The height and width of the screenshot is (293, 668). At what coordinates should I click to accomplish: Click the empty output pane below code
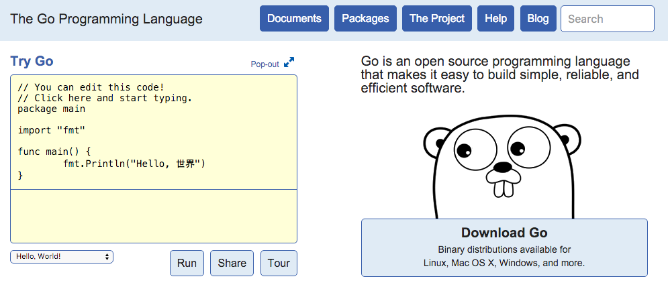[154, 216]
